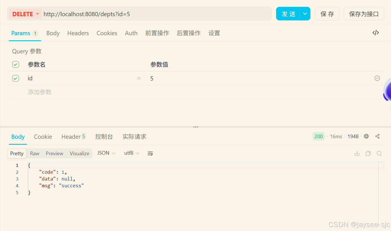Click line number 1 in response gutter
Screen dimensions: 391x231
pyautogui.click(x=17, y=165)
